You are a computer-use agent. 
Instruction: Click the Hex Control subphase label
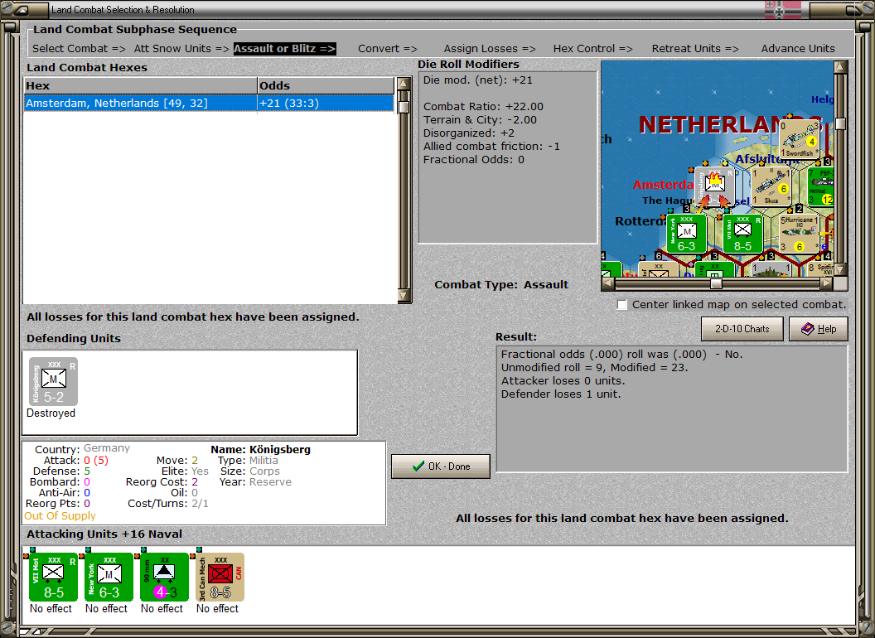(592, 49)
